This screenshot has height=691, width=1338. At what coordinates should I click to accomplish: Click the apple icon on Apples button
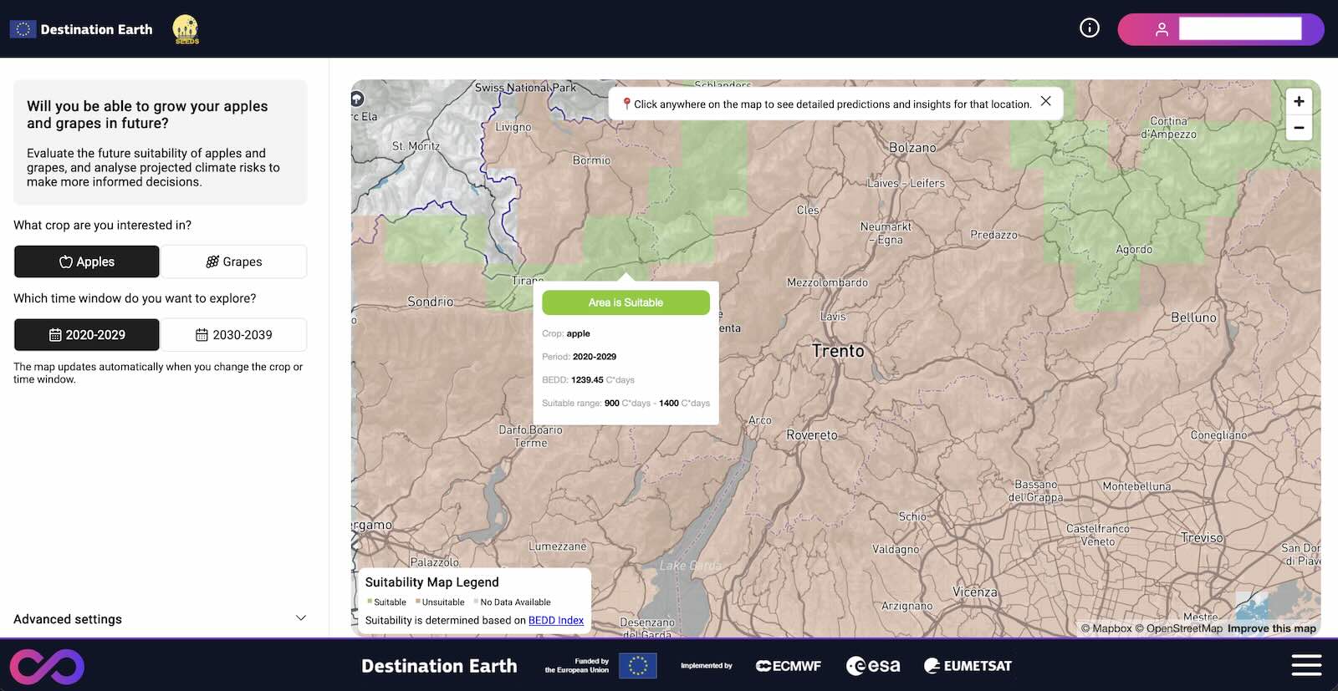(x=66, y=262)
